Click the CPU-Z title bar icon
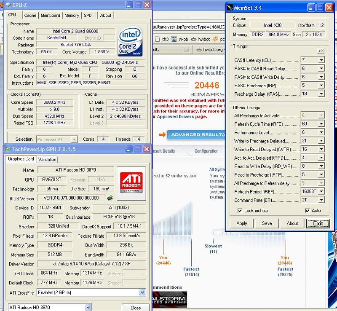The height and width of the screenshot is (311, 337). point(8,5)
